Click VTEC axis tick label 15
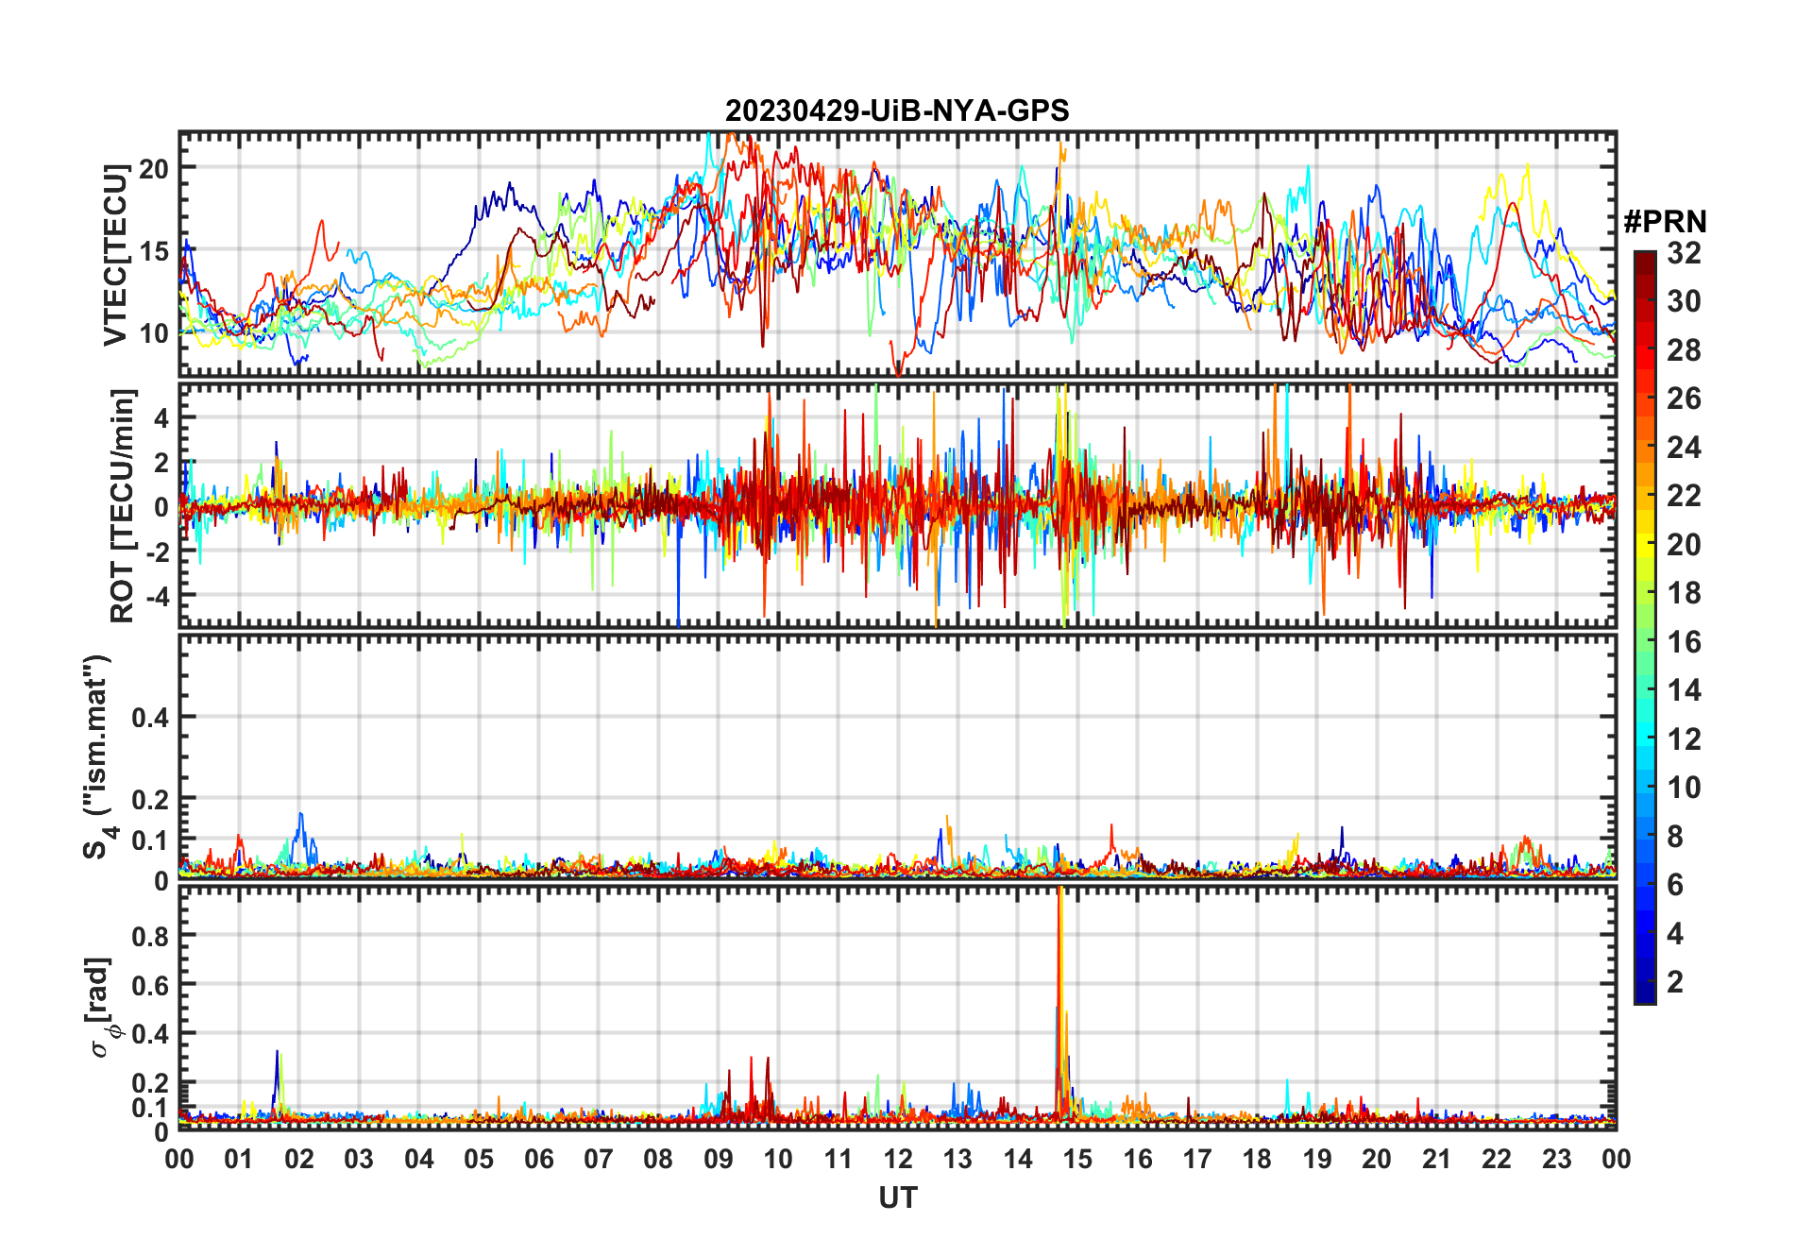This screenshot has height=1256, width=1796. [x=154, y=251]
